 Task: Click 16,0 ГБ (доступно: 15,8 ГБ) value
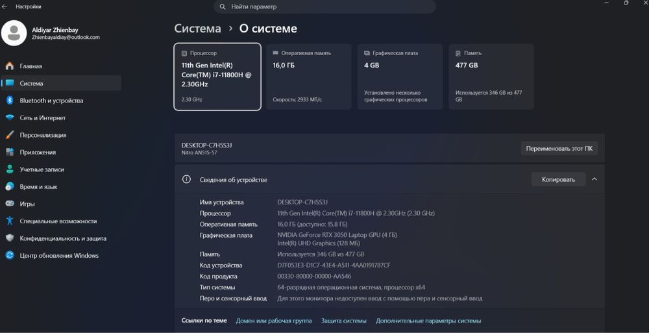(x=312, y=224)
